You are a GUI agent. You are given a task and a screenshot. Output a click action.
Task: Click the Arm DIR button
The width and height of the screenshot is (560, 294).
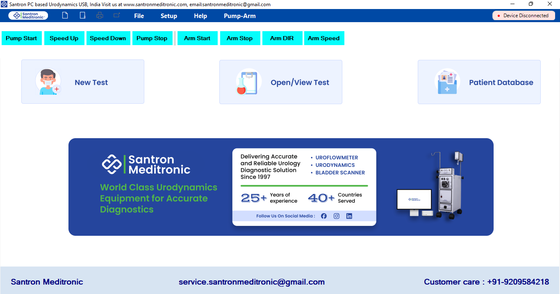[282, 38]
